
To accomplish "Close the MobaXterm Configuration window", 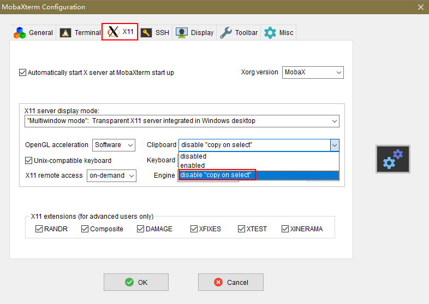I will coord(421,7).
